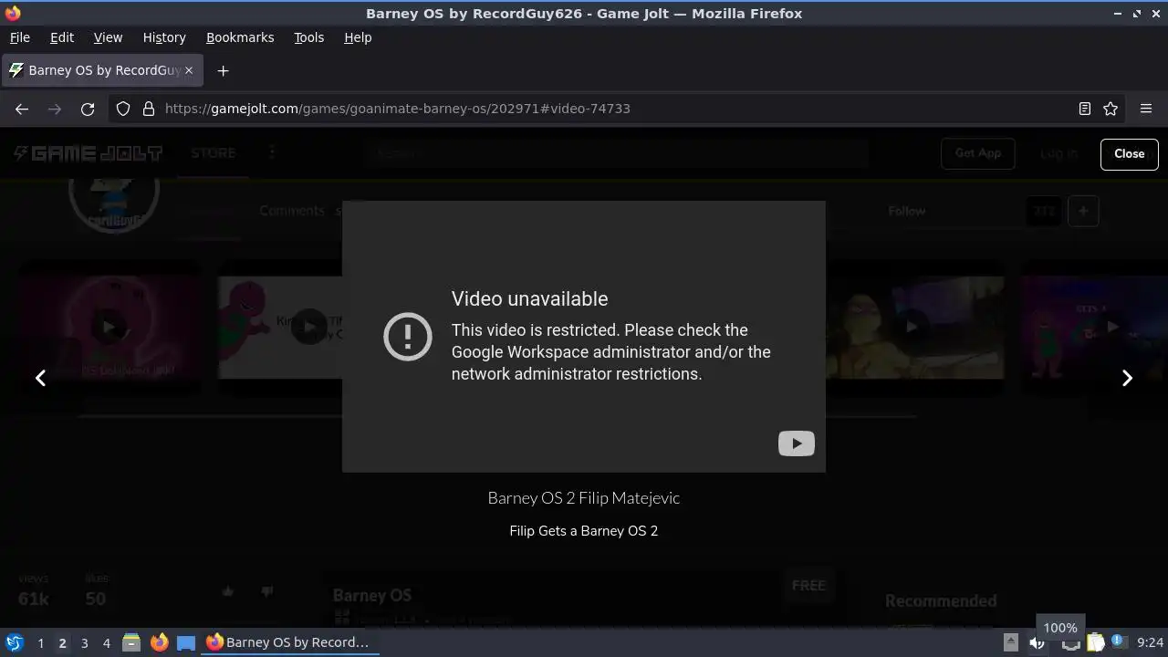Image resolution: width=1168 pixels, height=657 pixels.
Task: Open the Help menu
Action: pyautogui.click(x=358, y=37)
